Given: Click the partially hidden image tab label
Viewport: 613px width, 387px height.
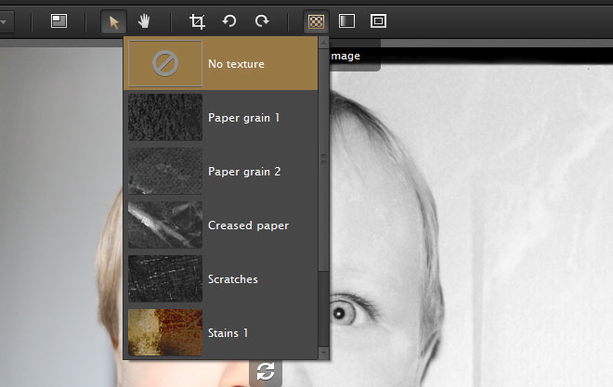Looking at the screenshot, I should 346,56.
